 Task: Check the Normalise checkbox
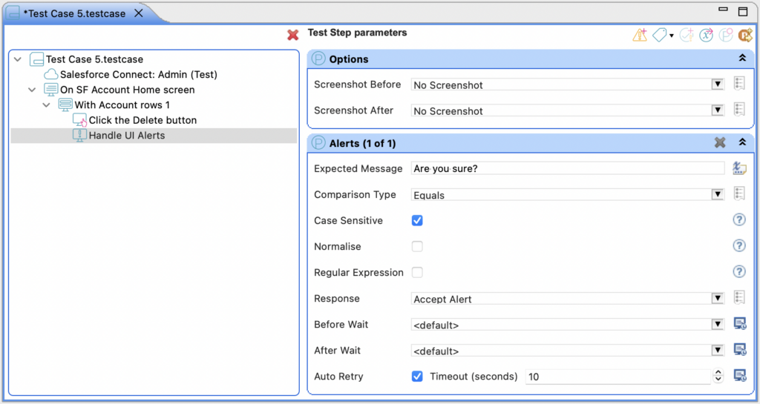417,247
